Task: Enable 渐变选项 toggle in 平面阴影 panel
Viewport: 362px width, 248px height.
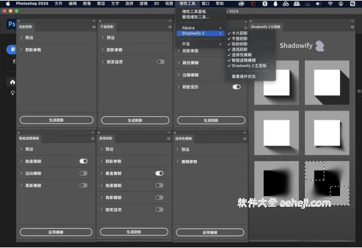Action: point(160,62)
